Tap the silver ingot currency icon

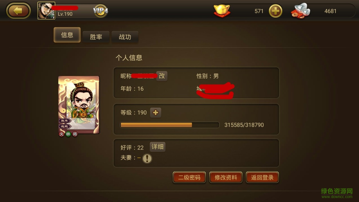click(x=300, y=11)
